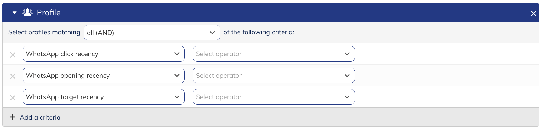Click the Profile header title text

[x=48, y=13]
